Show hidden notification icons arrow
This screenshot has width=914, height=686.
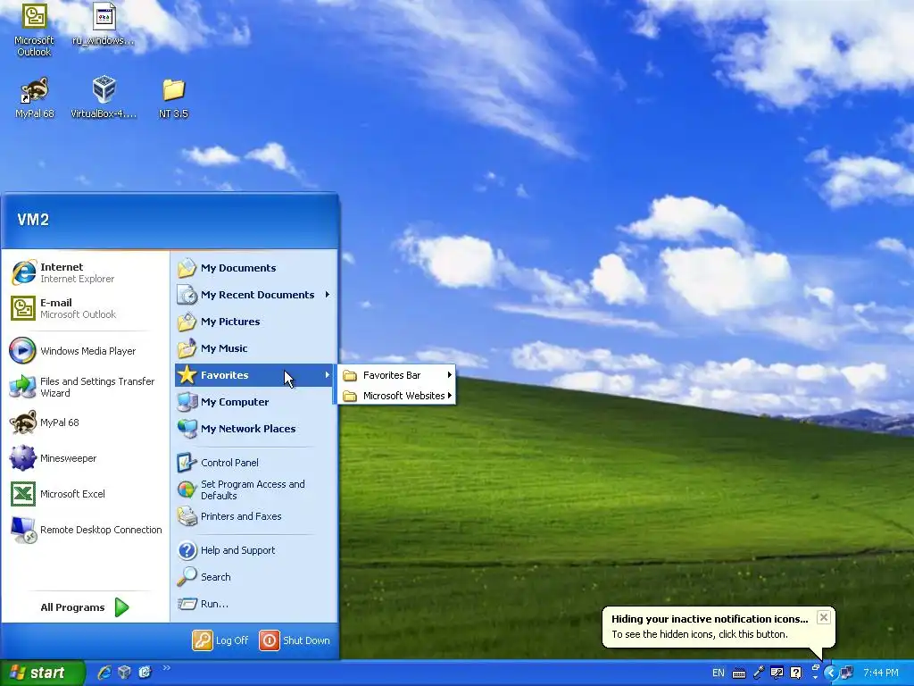831,673
